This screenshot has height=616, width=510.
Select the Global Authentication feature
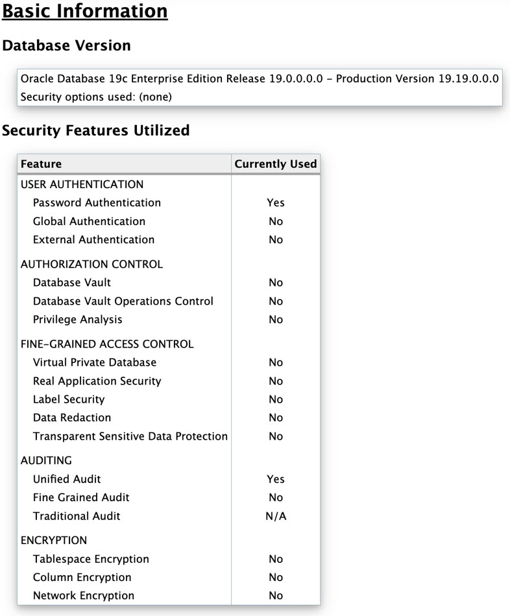[x=90, y=221]
